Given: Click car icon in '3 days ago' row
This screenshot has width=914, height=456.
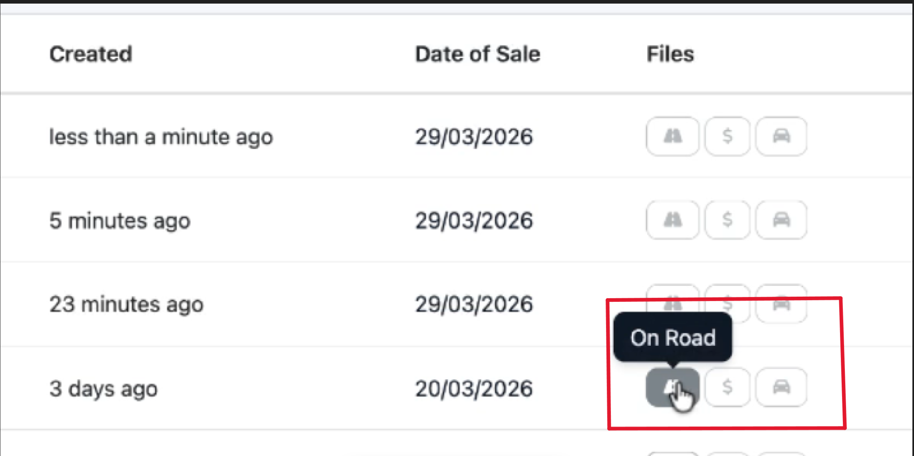Looking at the screenshot, I should coord(781,387).
